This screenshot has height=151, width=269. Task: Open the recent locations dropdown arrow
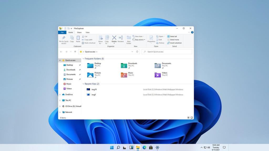[x=71, y=52]
